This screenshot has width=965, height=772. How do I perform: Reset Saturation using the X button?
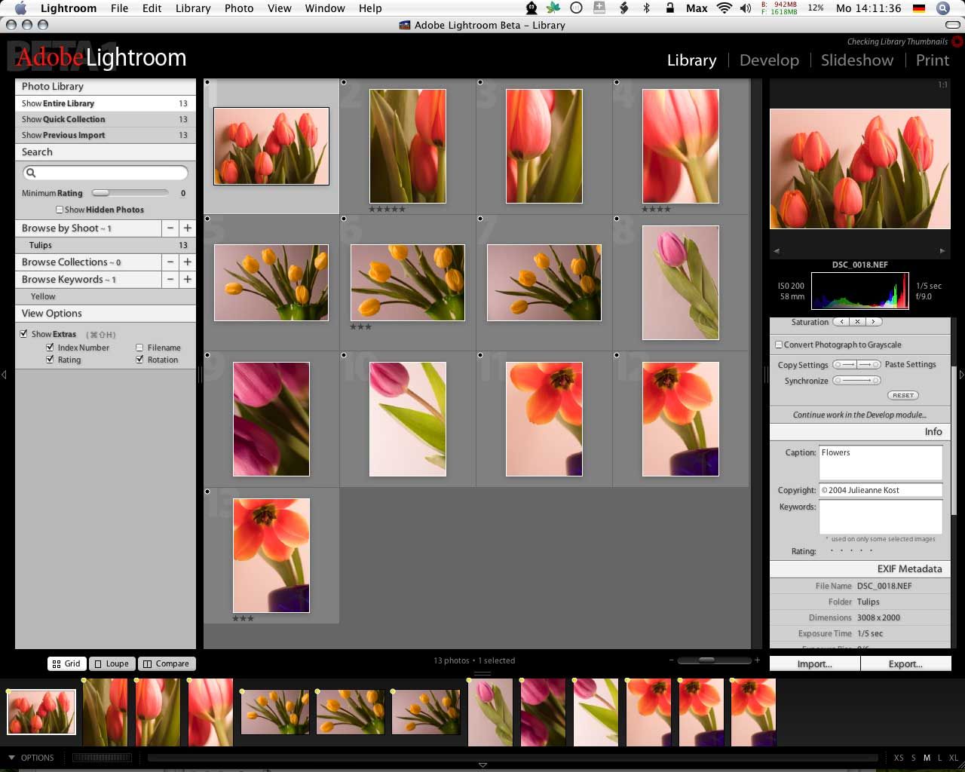coord(857,322)
